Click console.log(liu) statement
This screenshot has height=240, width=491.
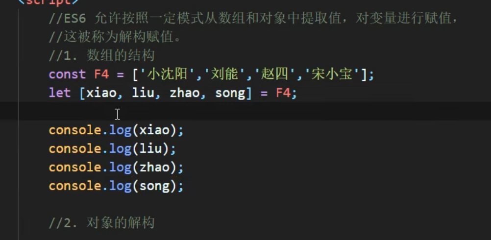coord(112,149)
